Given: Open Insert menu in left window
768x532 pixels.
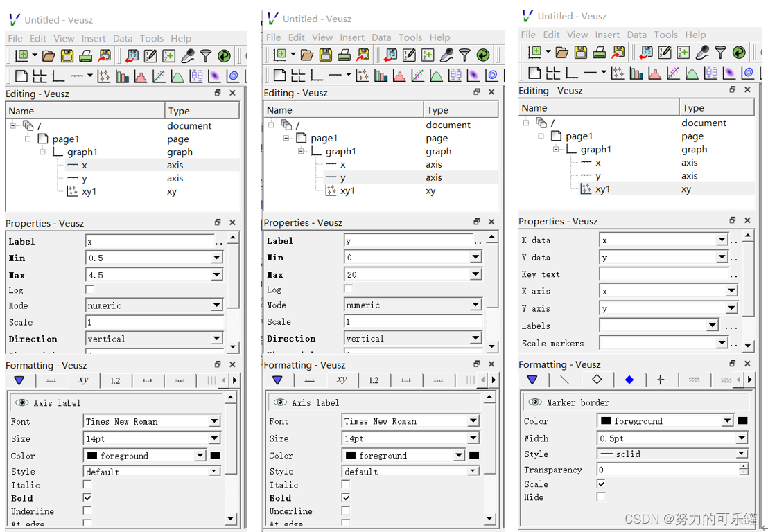Looking at the screenshot, I should 94,38.
